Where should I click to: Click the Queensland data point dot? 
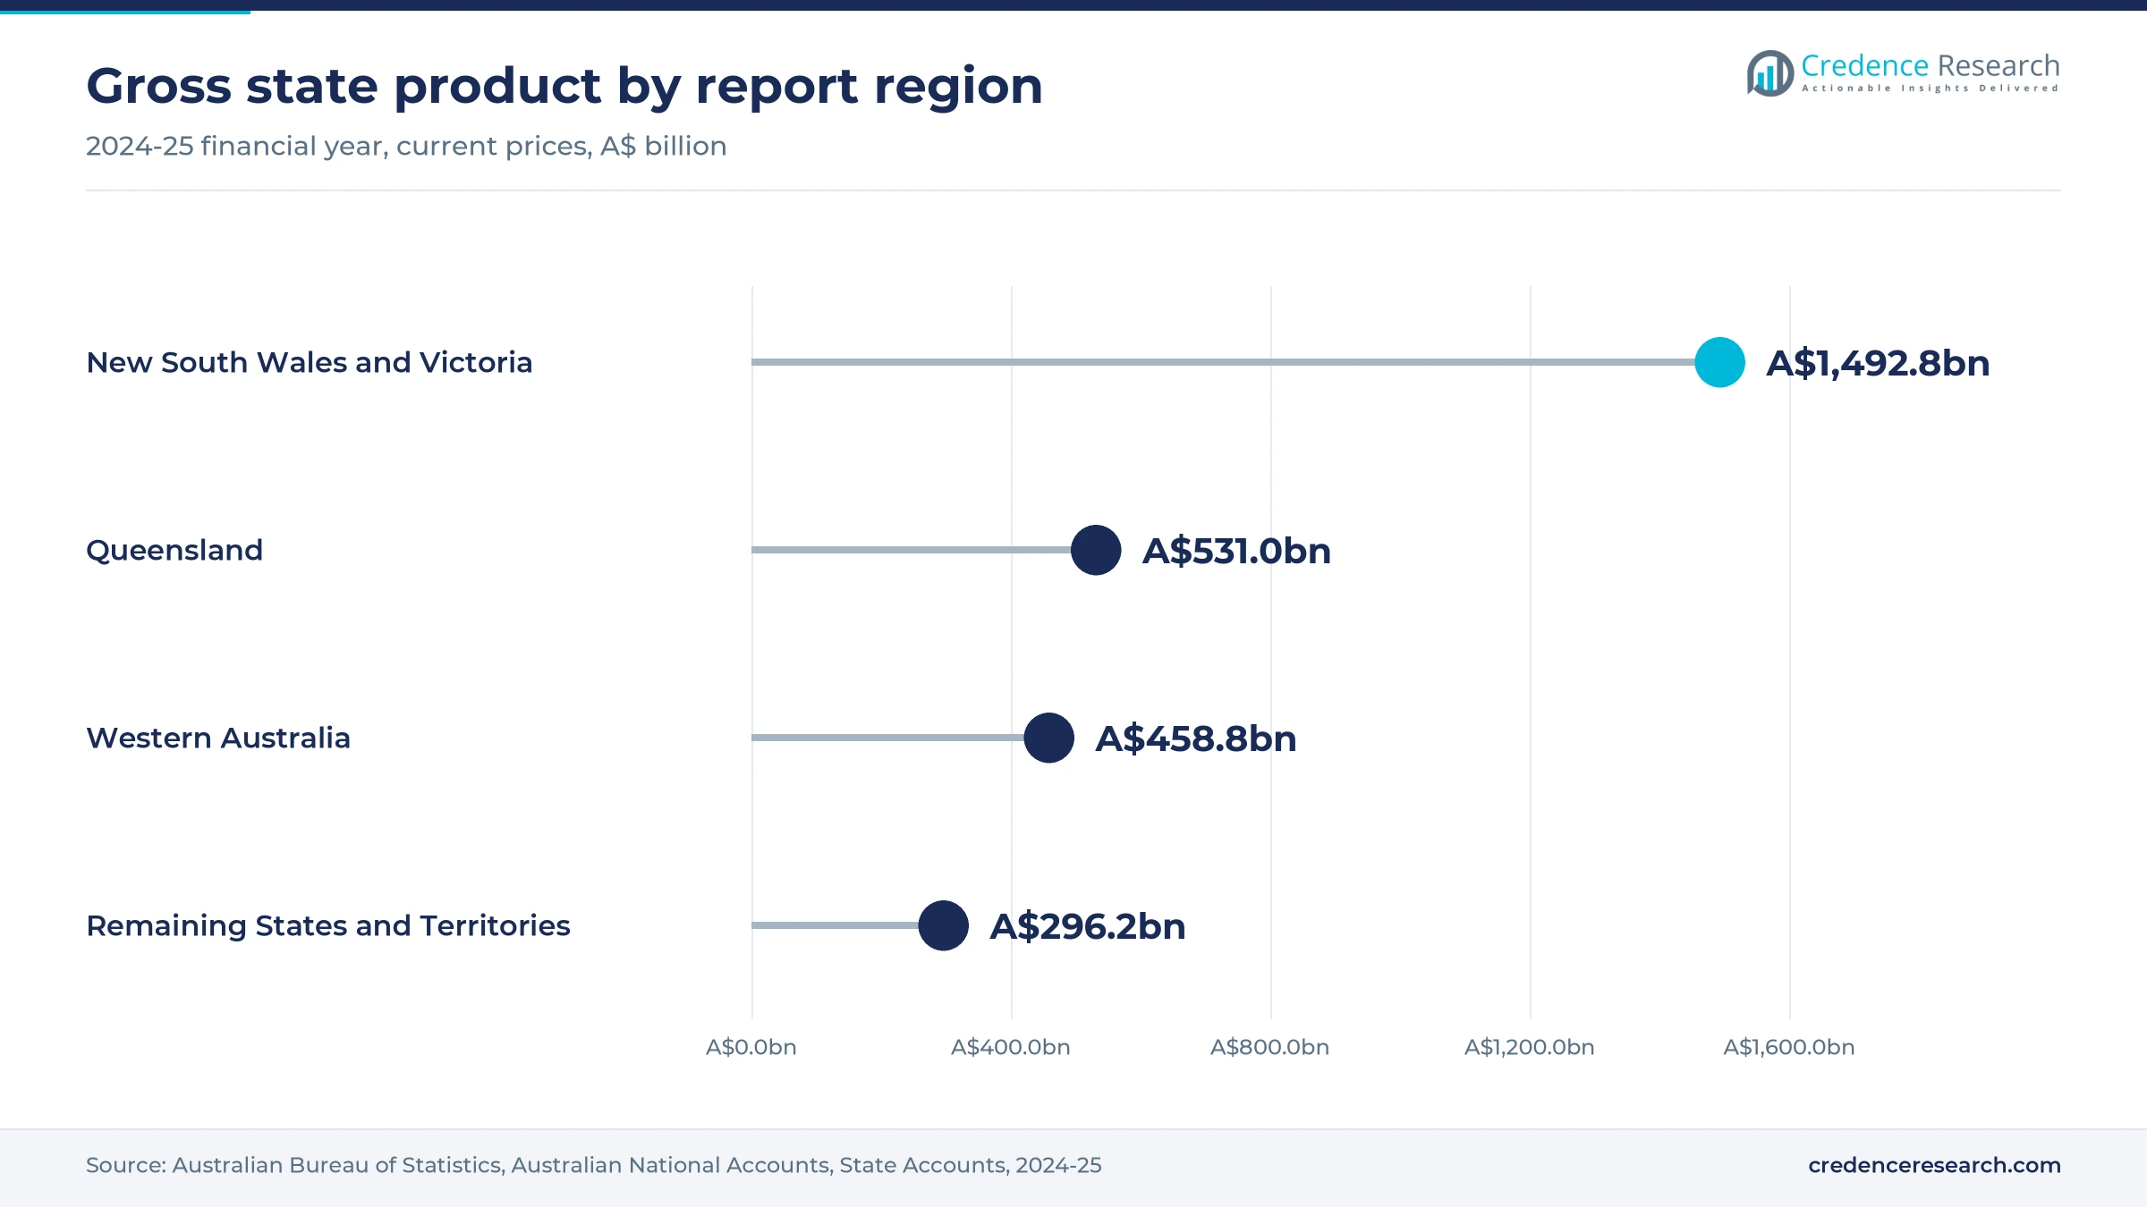(1096, 550)
